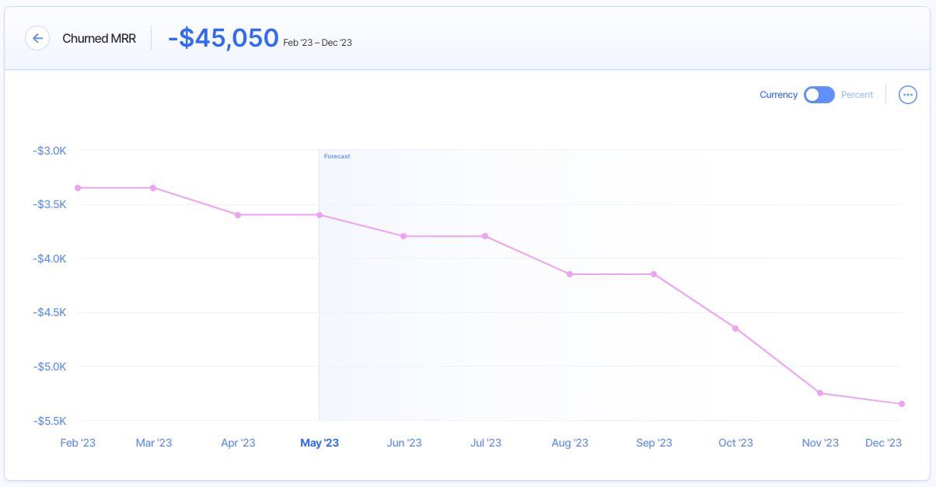
Task: Click the back arrow to exit this metric view
Action: pyautogui.click(x=37, y=38)
